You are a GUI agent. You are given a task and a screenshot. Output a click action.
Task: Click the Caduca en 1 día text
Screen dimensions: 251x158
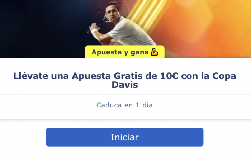point(124,105)
